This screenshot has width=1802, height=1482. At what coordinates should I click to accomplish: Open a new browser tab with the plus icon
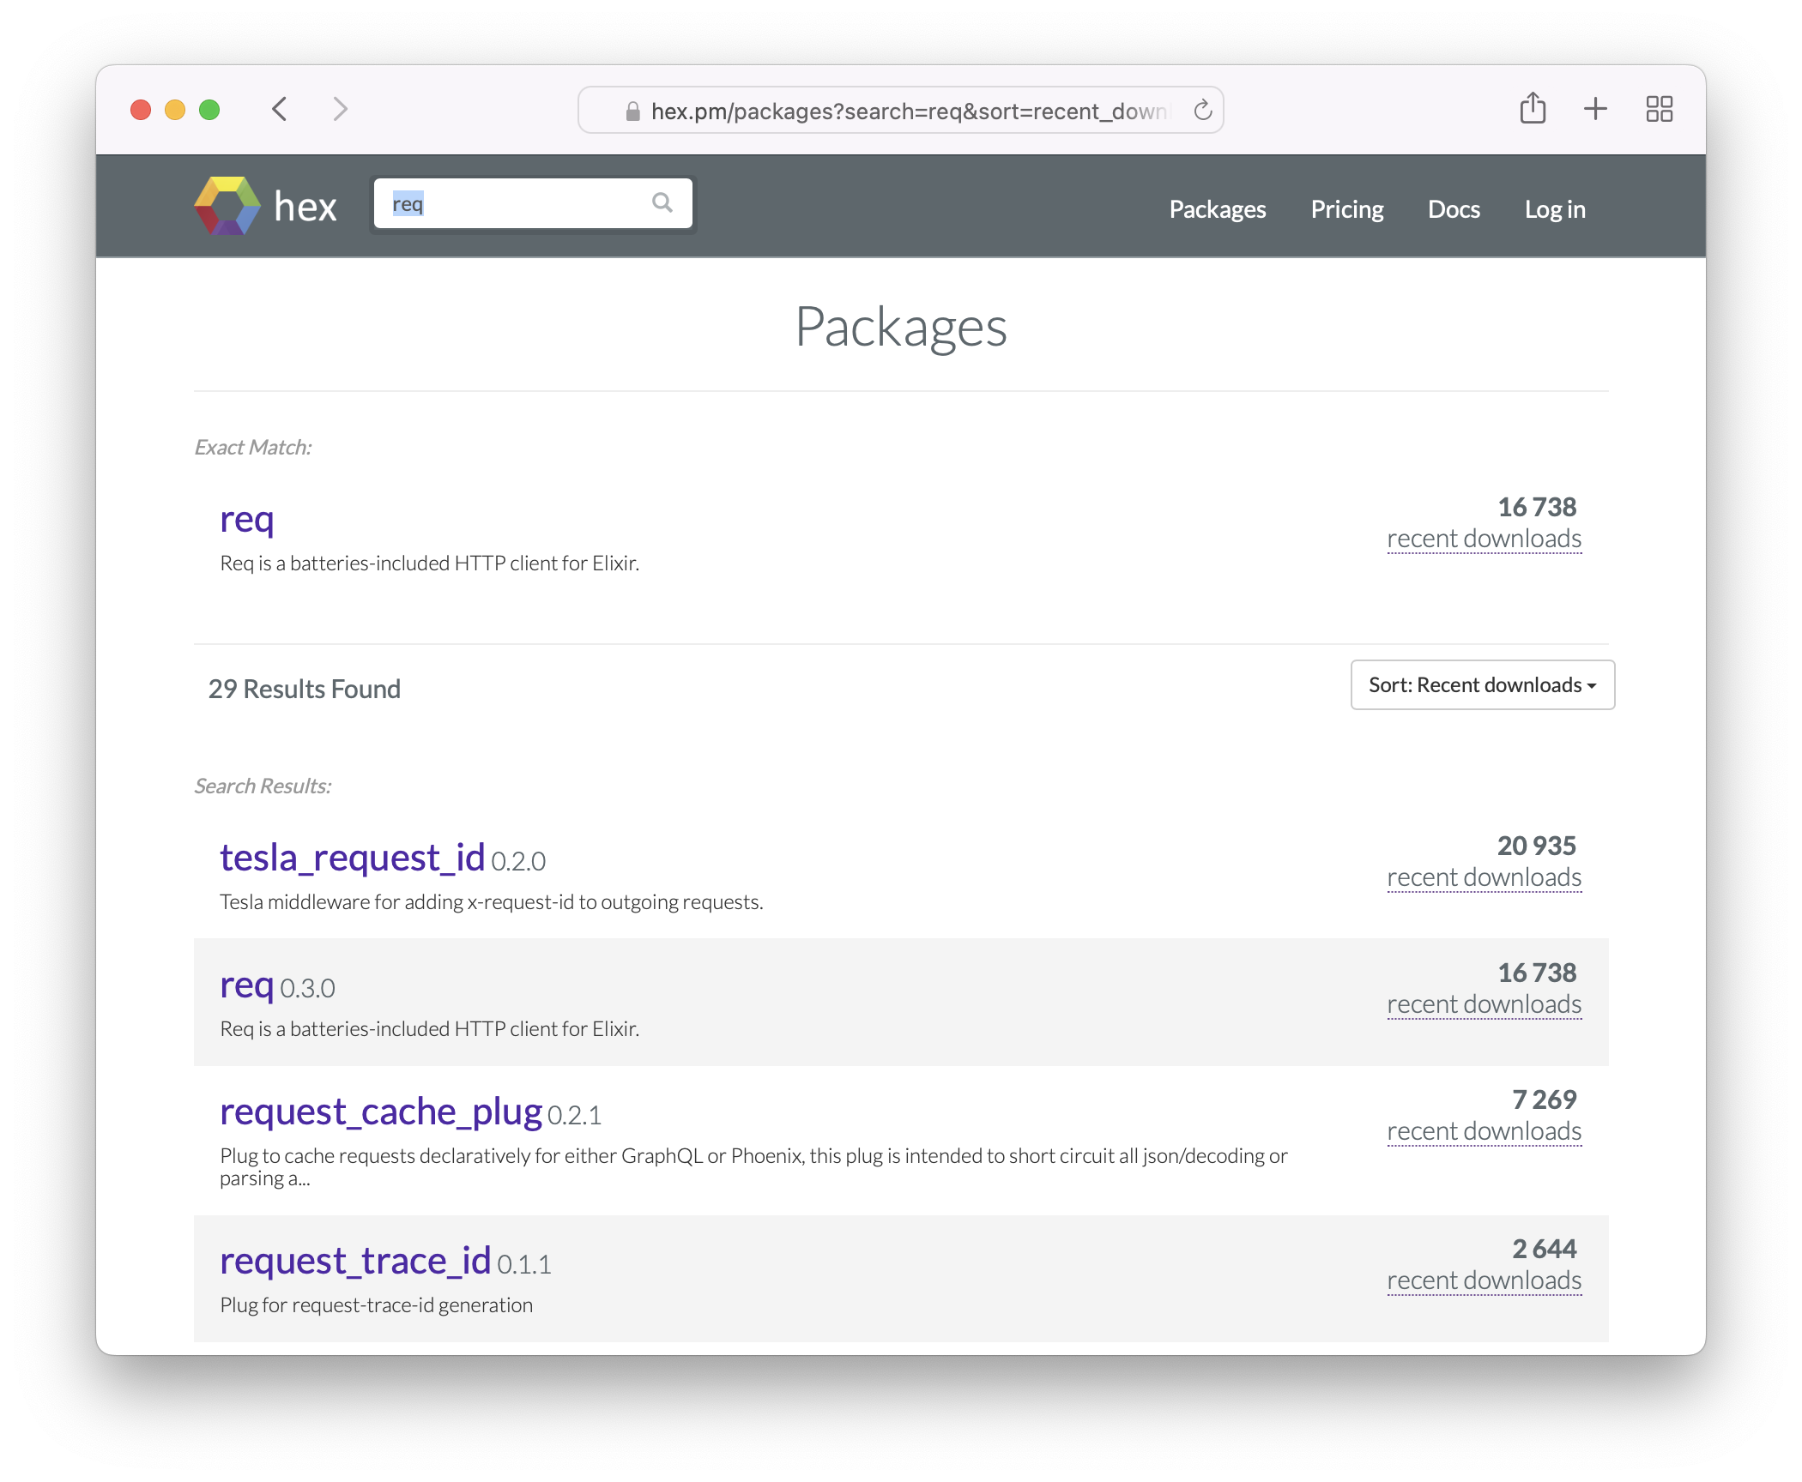click(x=1596, y=110)
